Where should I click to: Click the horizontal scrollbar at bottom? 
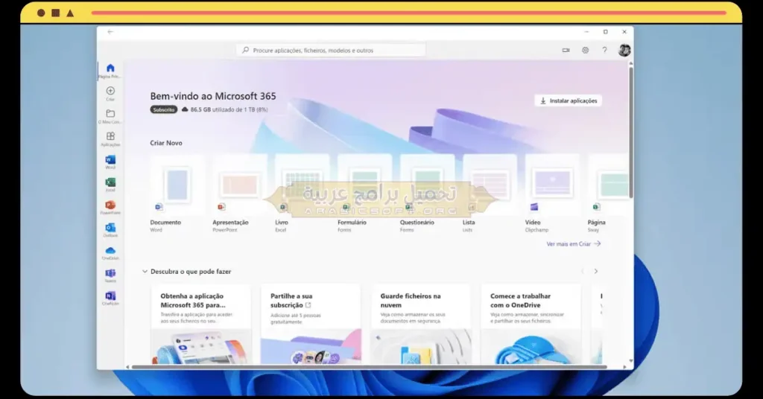point(369,367)
